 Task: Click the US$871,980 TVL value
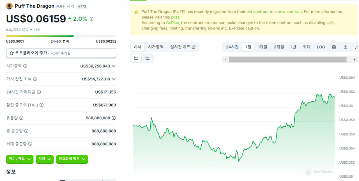pyautogui.click(x=105, y=105)
